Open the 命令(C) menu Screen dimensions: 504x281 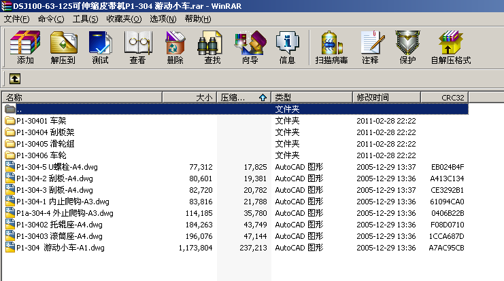tap(51, 19)
